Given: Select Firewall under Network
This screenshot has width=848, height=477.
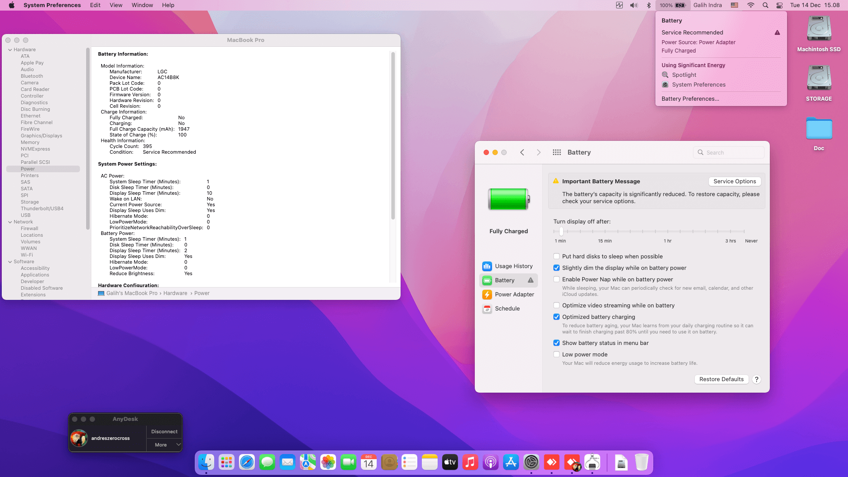Looking at the screenshot, I should click(29, 228).
